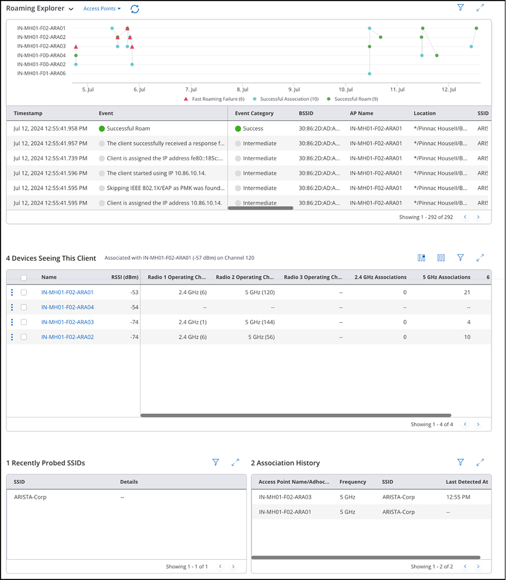Image resolution: width=506 pixels, height=580 pixels.
Task: Click the pin columns icon in Devices panel
Action: [421, 257]
